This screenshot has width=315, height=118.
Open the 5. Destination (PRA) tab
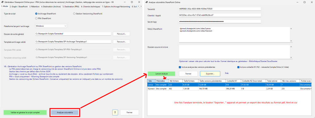click(71, 6)
